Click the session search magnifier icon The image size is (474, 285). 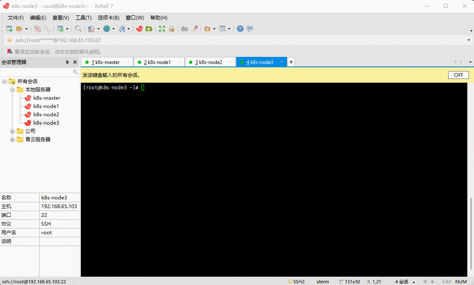point(75,72)
